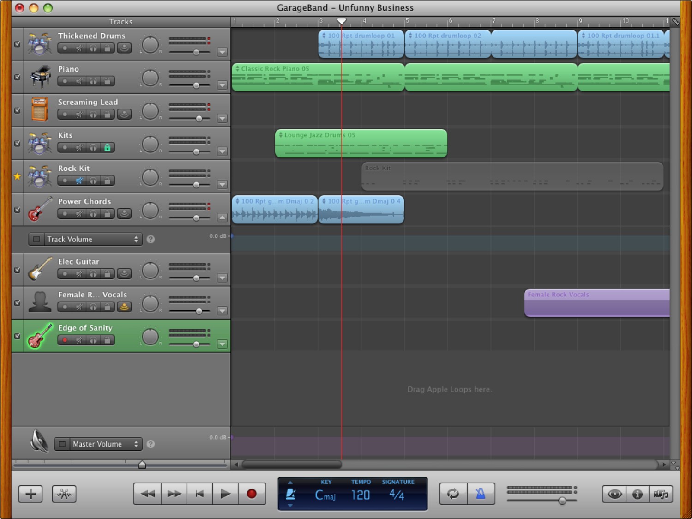This screenshot has width=692, height=519.
Task: Fast forward playback
Action: tap(174, 494)
